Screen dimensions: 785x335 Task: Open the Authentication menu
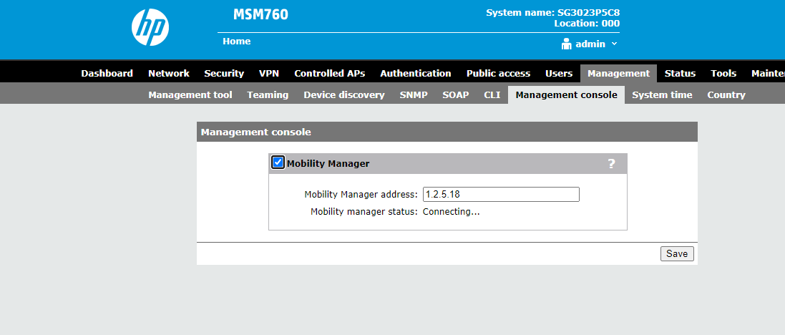pyautogui.click(x=416, y=73)
